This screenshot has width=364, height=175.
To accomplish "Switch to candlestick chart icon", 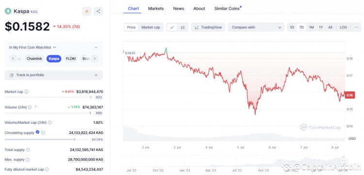I will pos(182,27).
